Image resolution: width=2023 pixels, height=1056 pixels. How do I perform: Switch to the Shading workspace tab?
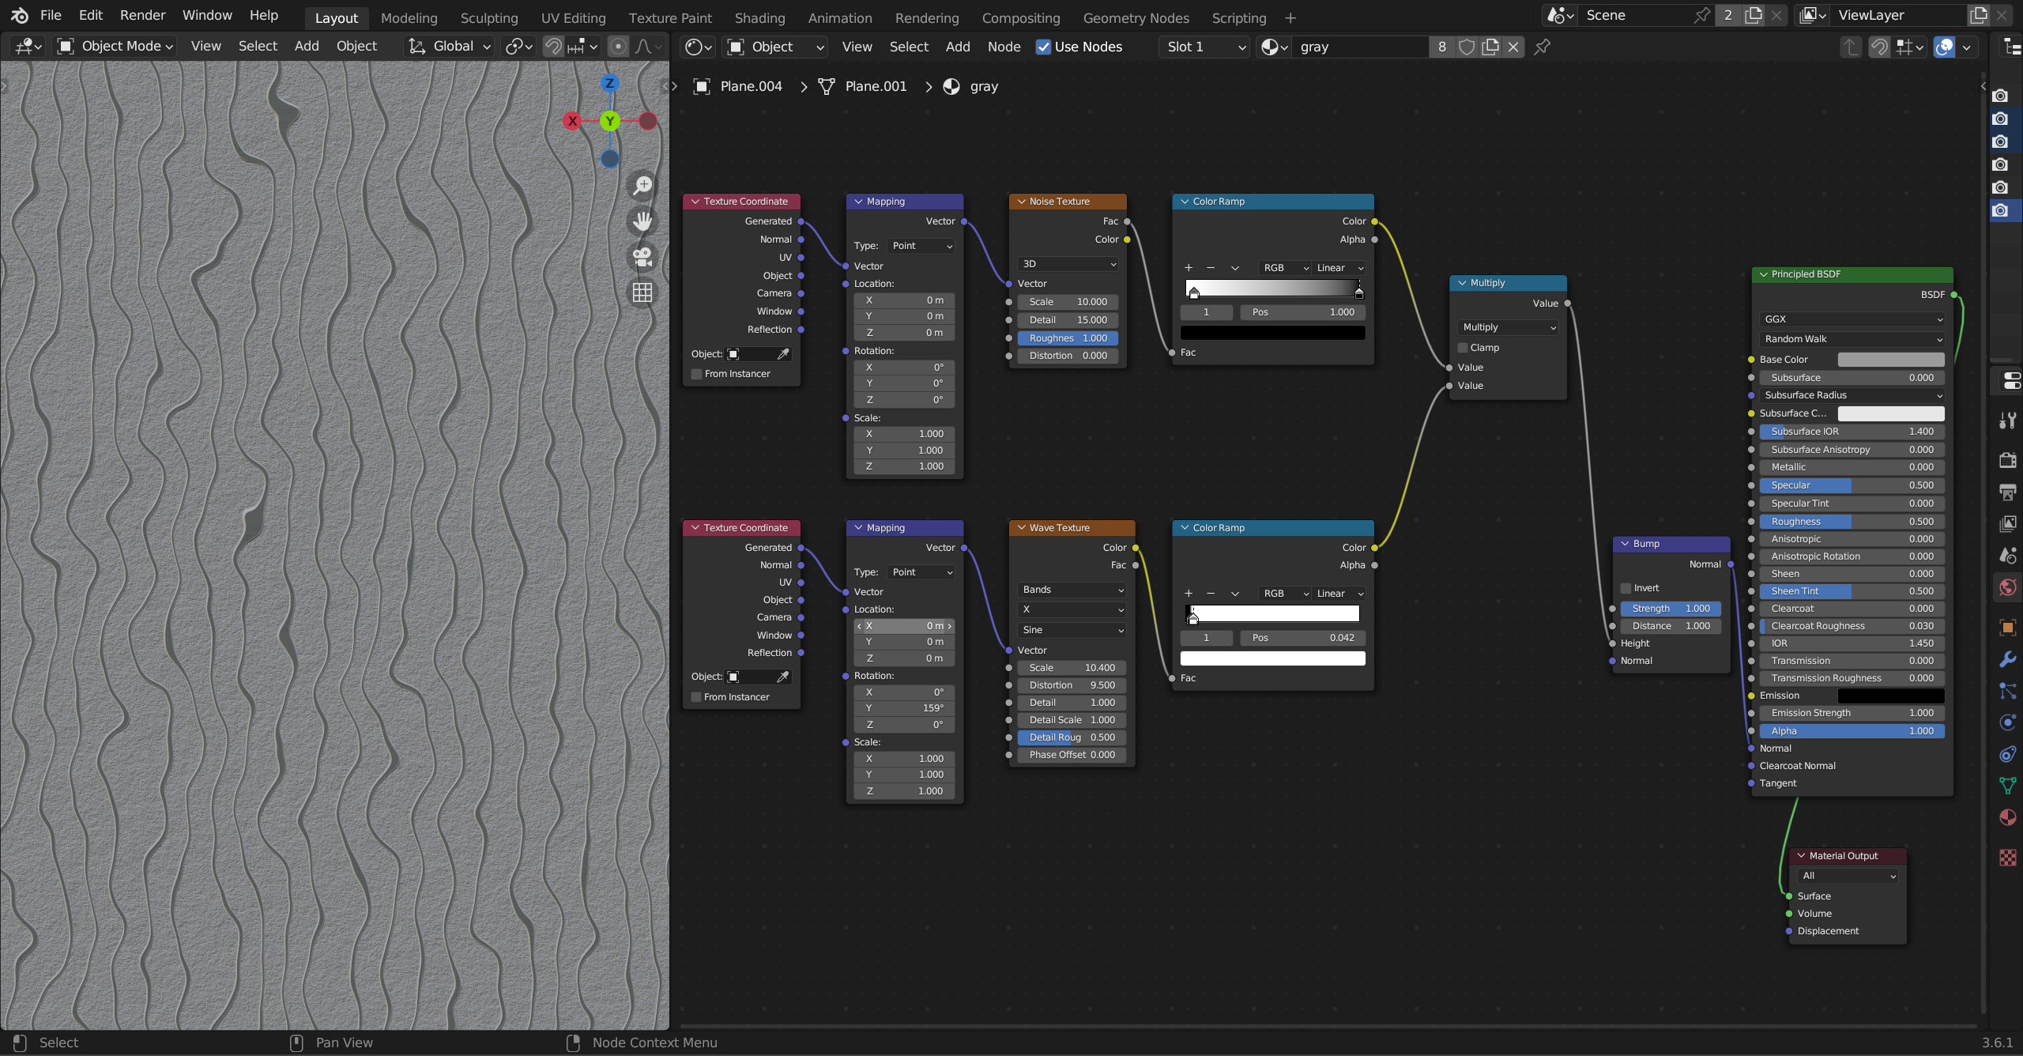759,17
